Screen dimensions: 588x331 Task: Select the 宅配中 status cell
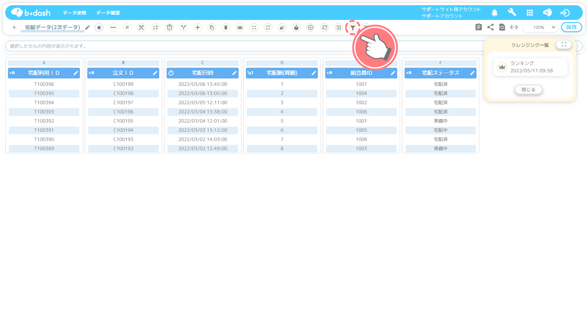(441, 130)
